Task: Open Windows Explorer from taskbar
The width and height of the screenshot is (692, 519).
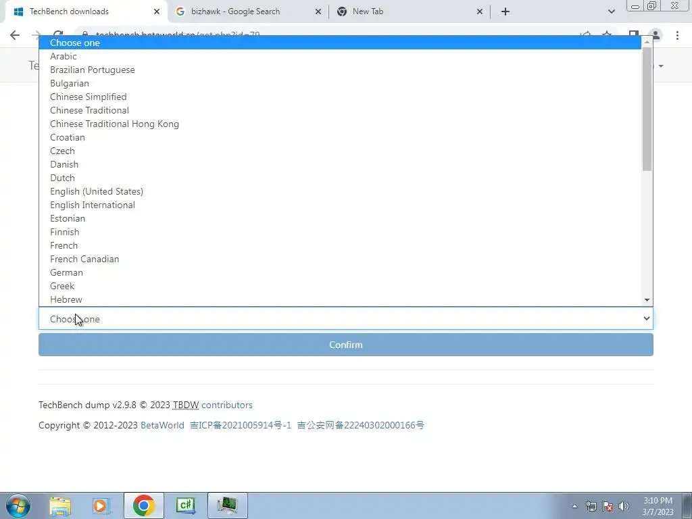Action: click(60, 505)
